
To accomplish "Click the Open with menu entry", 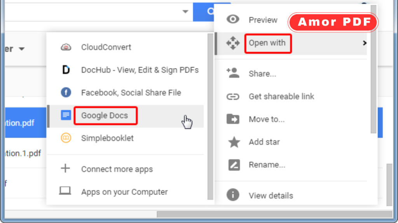I will click(x=268, y=43).
